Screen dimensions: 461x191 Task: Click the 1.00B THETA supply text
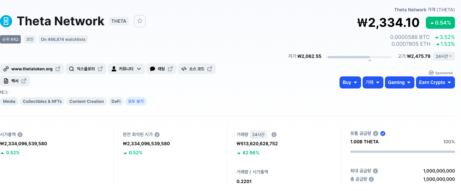coord(364,142)
